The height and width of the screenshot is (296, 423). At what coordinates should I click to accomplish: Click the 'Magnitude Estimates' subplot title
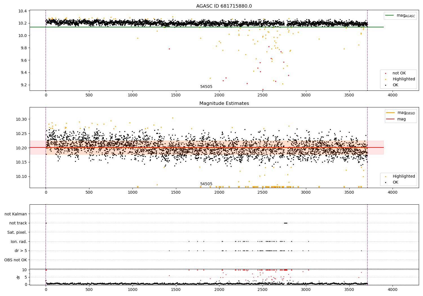224,103
